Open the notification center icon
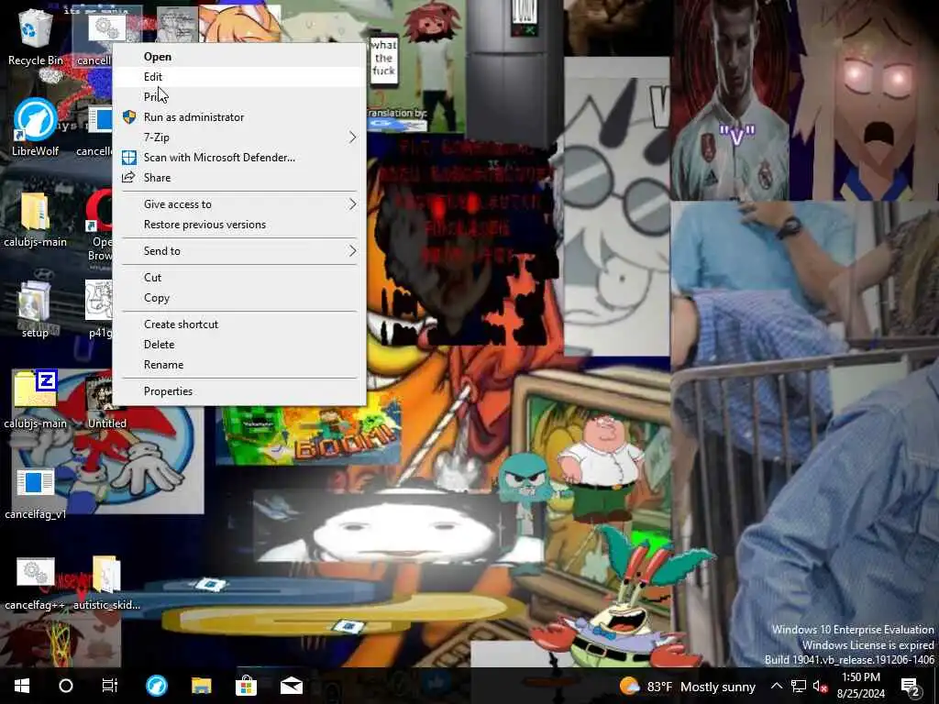The width and height of the screenshot is (939, 704). click(x=911, y=687)
